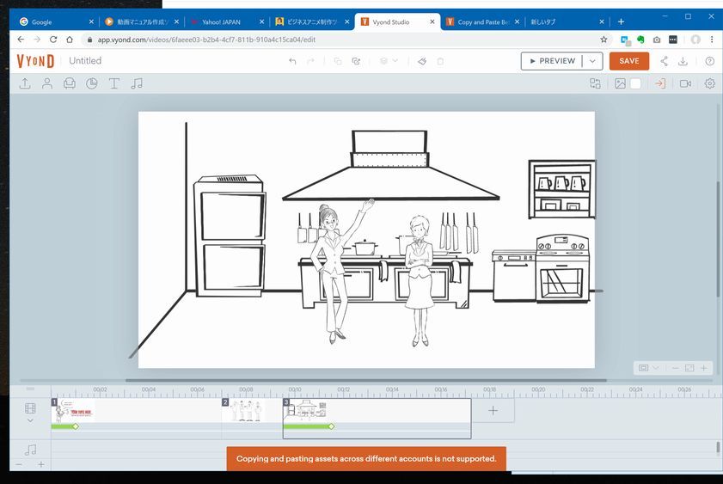
Task: Open the Camera icon
Action: click(685, 83)
